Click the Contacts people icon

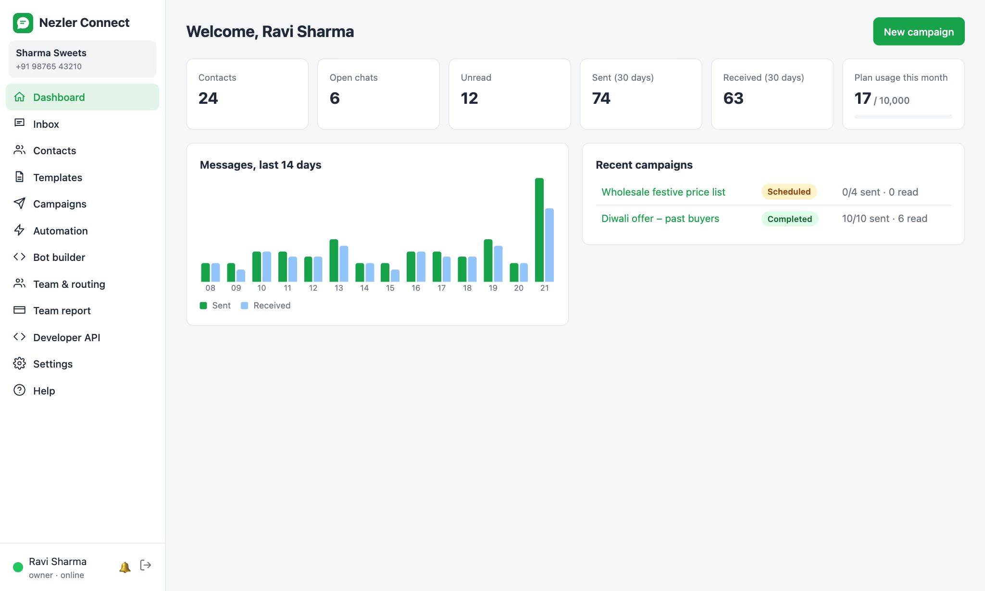point(19,150)
